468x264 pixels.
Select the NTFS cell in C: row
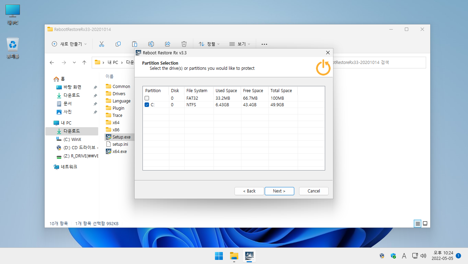tap(191, 105)
